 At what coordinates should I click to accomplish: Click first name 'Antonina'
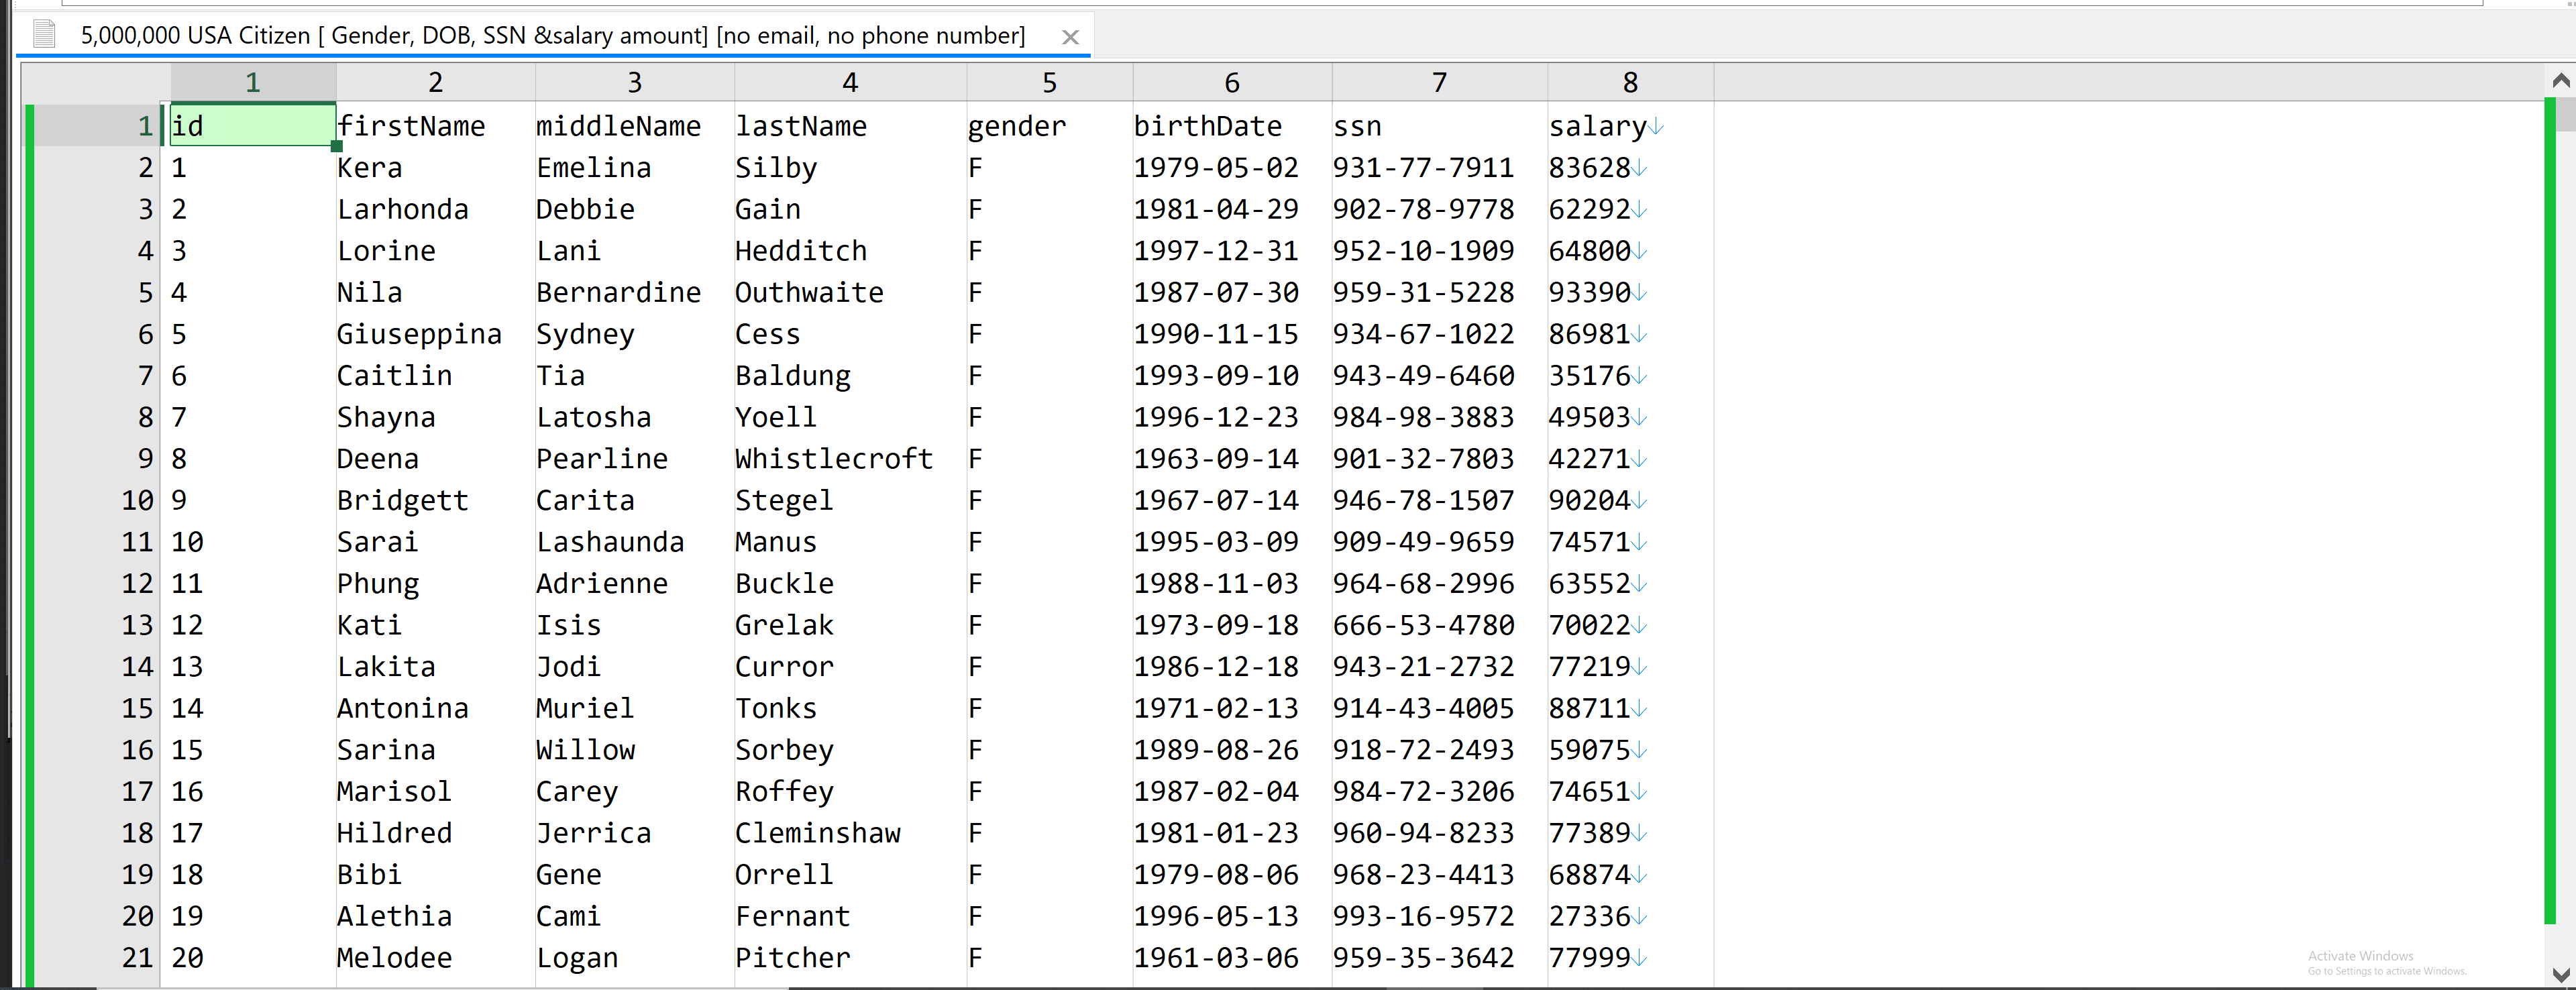click(402, 709)
